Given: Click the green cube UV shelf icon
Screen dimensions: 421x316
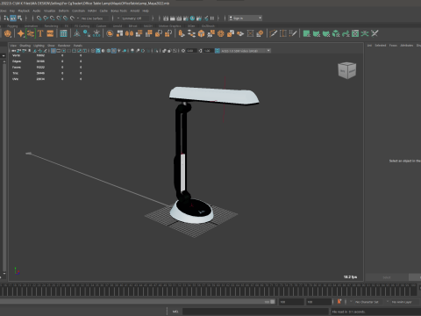Looking at the screenshot, I should pyautogui.click(x=336, y=33).
